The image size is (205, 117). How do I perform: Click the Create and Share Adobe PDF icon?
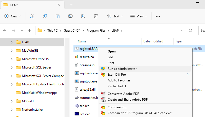[x=103, y=100]
